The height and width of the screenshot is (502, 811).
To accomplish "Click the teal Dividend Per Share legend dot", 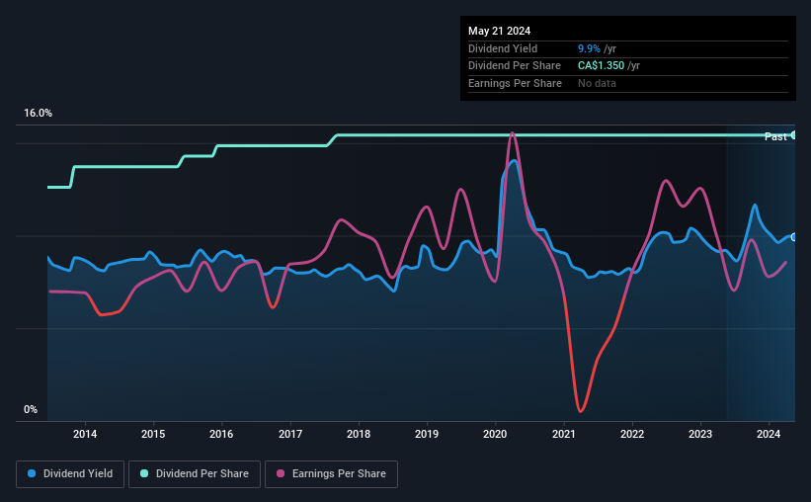I will 144,473.
